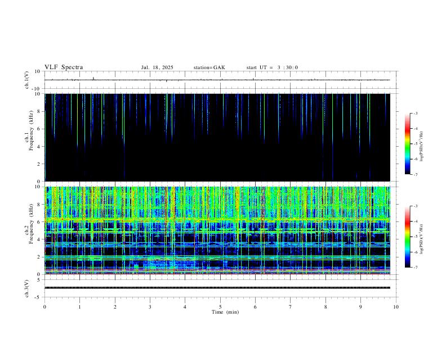Click inside the ch.1 black spectrogram panel
The width and height of the screenshot is (446, 344).
[x=217, y=137]
